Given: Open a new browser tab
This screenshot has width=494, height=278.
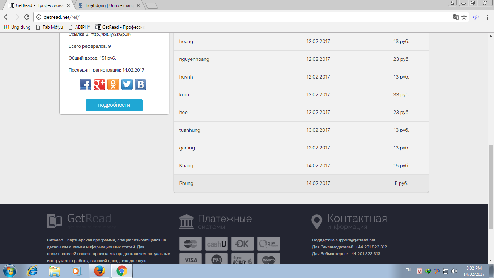Looking at the screenshot, I should tap(151, 6).
